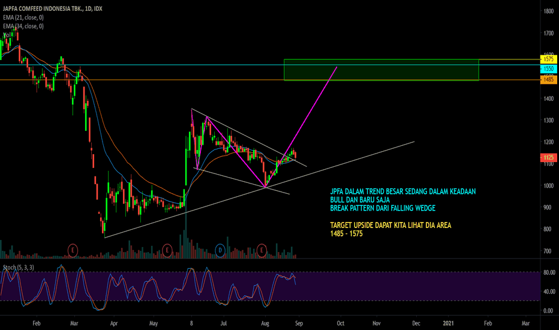The image size is (559, 330).
Task: Click the red 1125 current price label
Action: tap(549, 157)
